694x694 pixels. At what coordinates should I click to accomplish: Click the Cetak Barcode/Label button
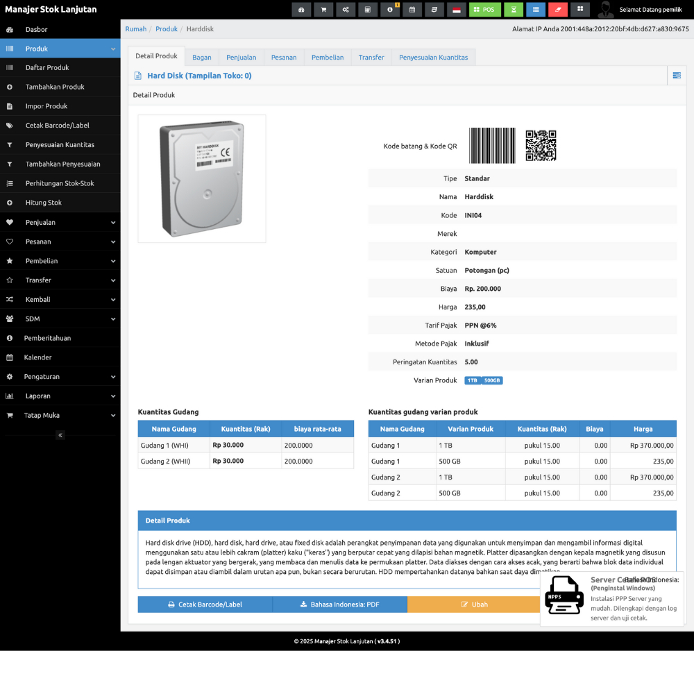pos(205,604)
